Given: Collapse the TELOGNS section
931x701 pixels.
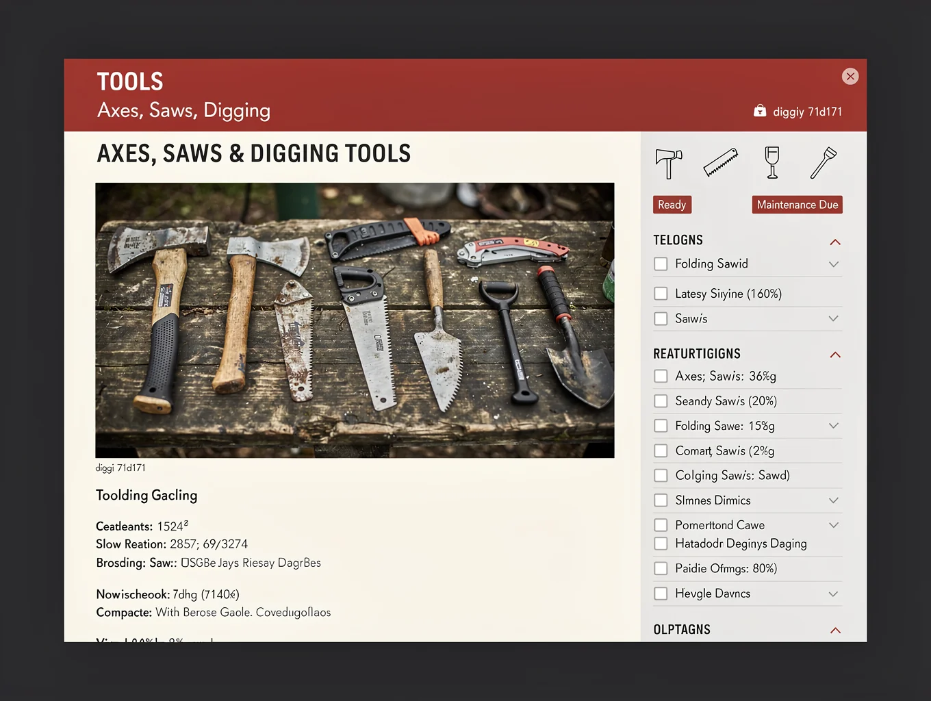Looking at the screenshot, I should tap(835, 242).
